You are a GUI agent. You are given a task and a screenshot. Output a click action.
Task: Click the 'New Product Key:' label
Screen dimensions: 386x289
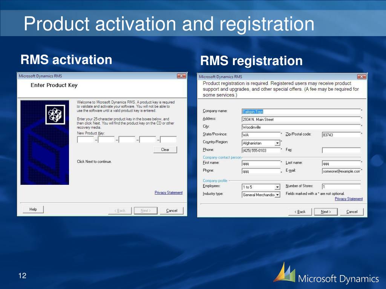(x=91, y=133)
